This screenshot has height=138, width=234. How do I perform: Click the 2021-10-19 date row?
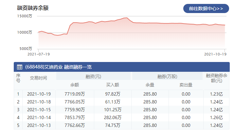[x=39, y=94]
